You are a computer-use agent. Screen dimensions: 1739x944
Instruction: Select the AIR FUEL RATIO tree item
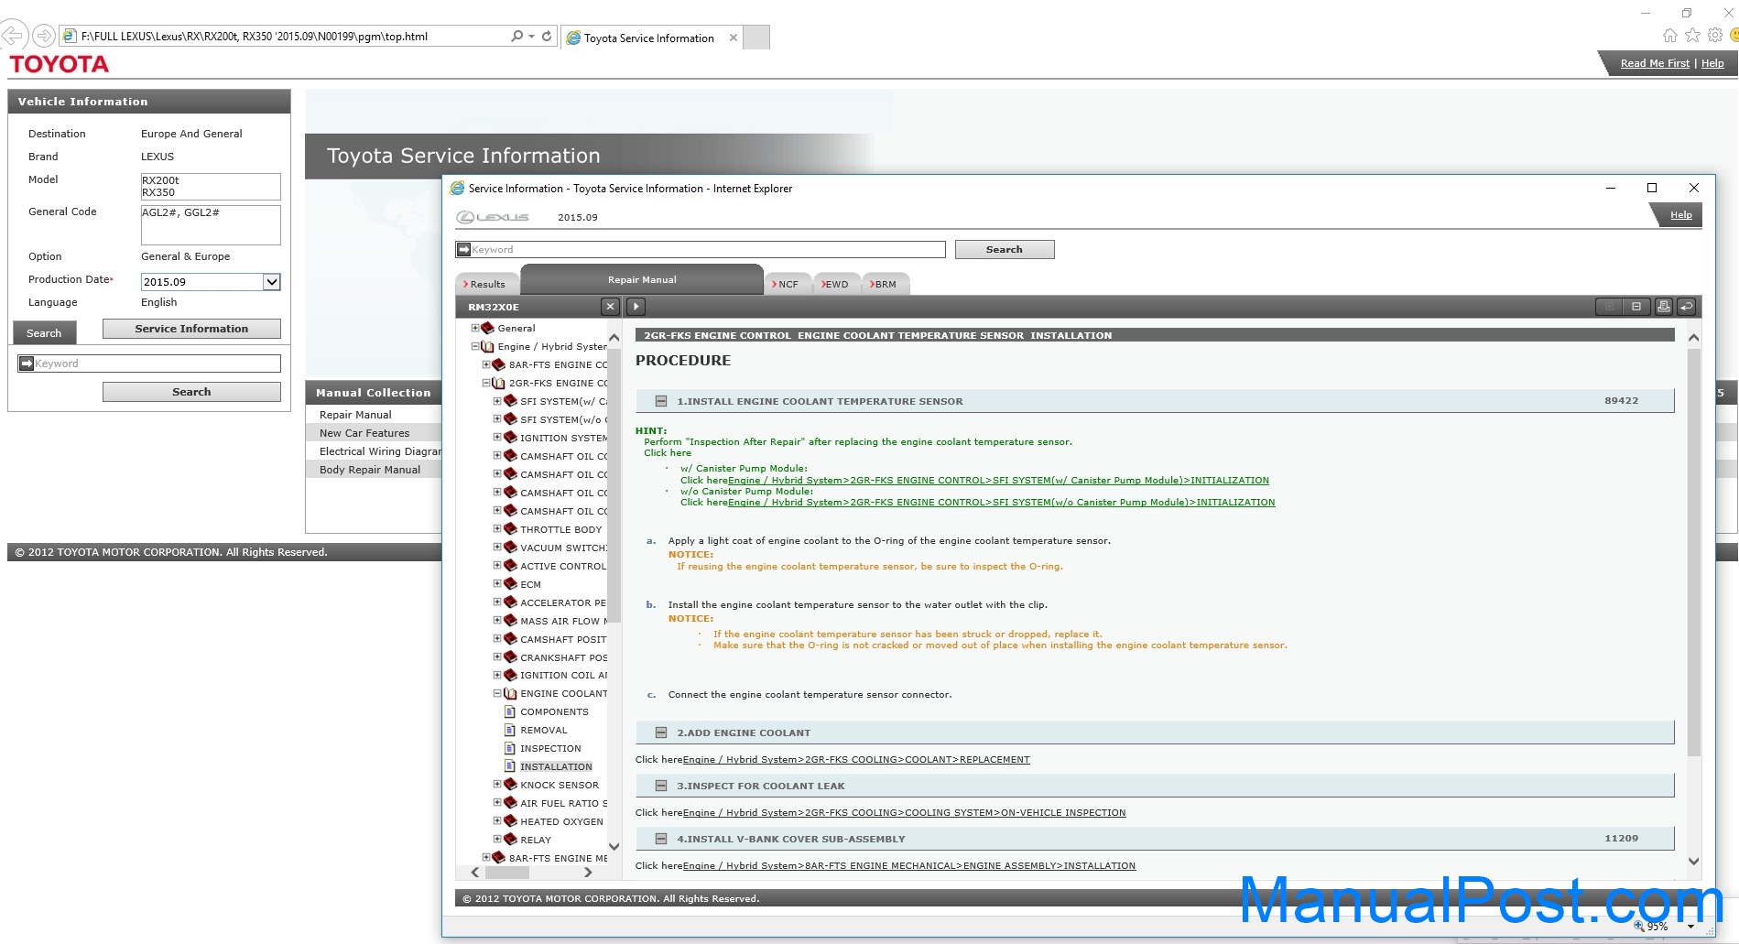click(x=563, y=803)
